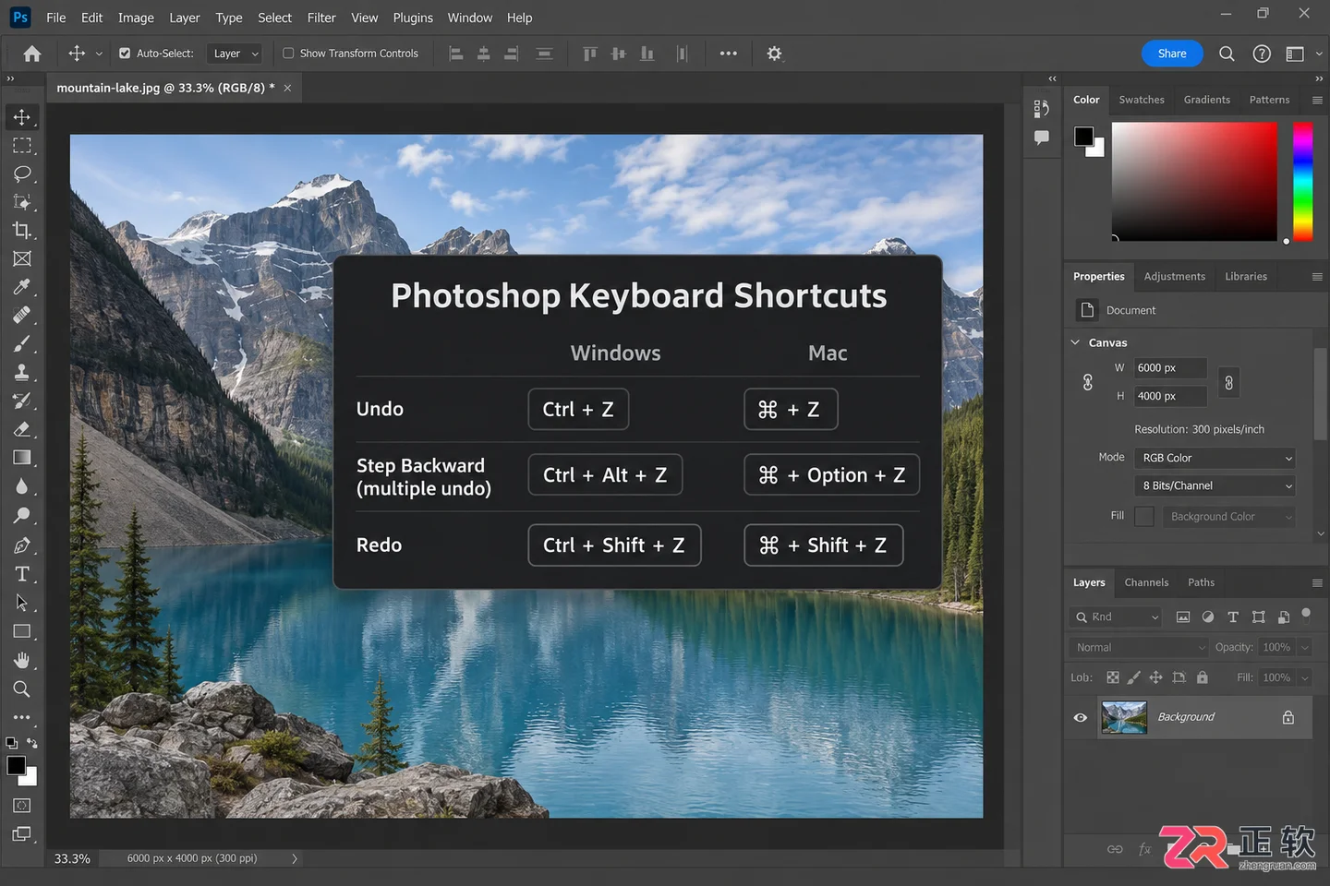
Task: Enable Show Transform Controls checkbox
Action: [x=288, y=54]
